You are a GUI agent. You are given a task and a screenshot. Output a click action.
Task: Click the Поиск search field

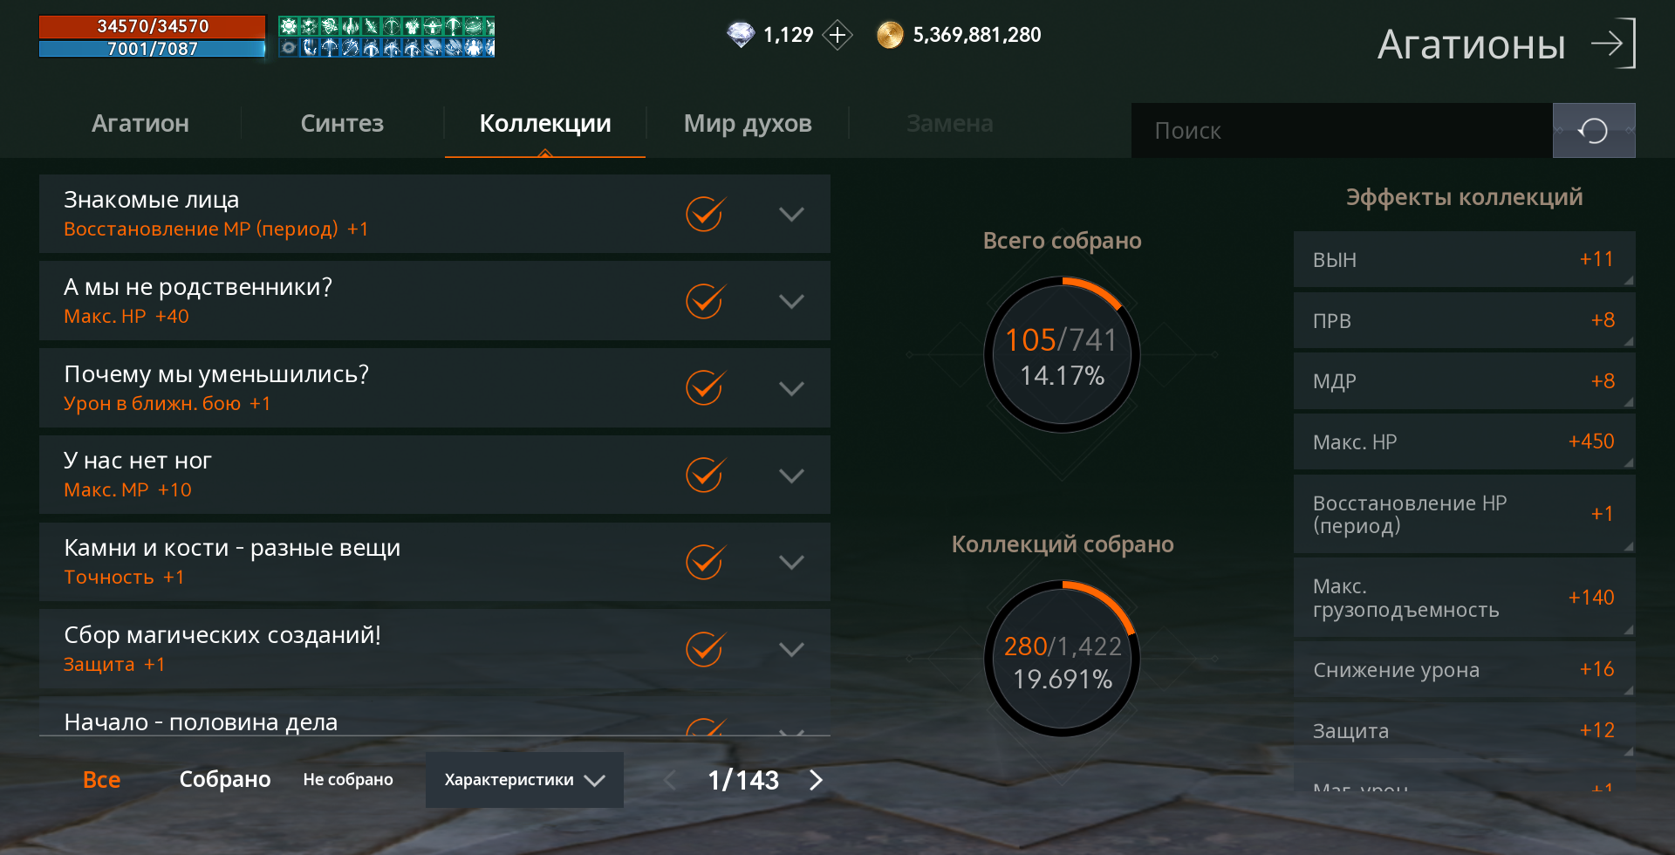pos(1342,131)
